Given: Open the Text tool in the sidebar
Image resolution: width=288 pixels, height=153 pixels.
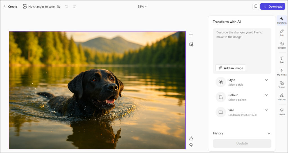Looking at the screenshot, I should [x=282, y=60].
